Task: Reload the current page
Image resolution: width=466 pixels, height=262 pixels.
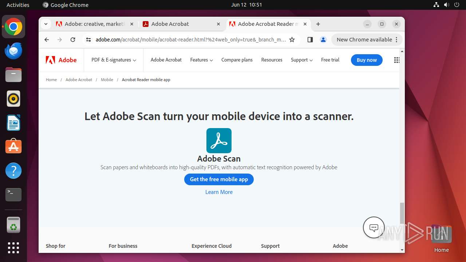Action: point(73,40)
